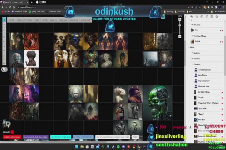
Task: Toggle the dark mode moon switch
Action: (4, 69)
